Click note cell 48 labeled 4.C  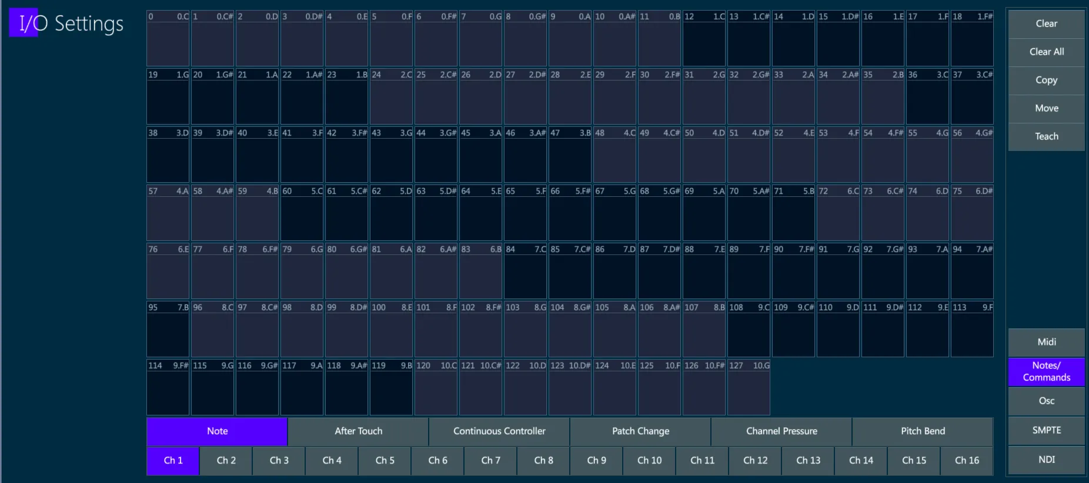pyautogui.click(x=615, y=155)
